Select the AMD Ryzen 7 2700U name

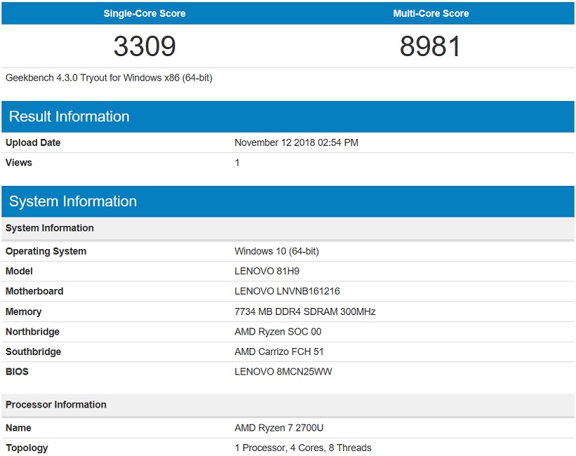click(279, 427)
